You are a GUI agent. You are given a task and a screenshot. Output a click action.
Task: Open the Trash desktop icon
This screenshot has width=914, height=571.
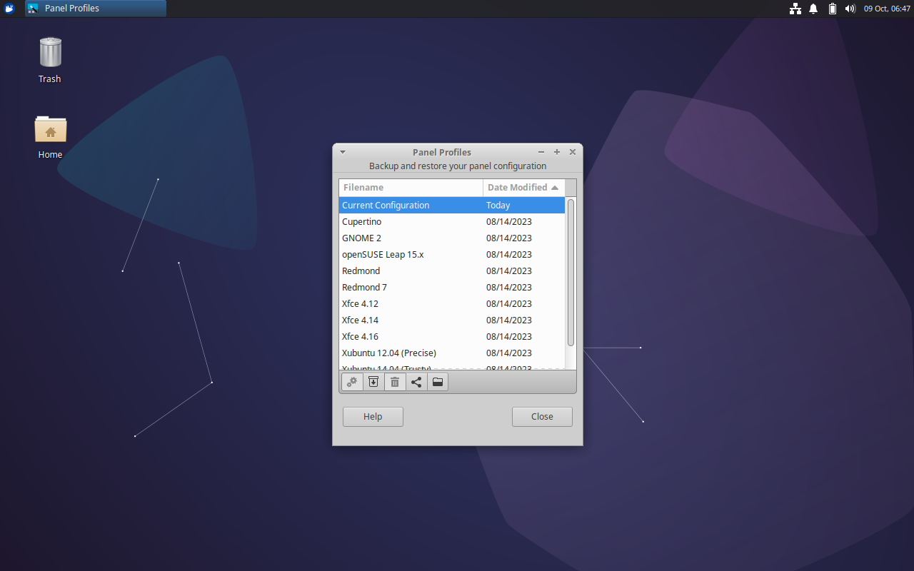50,60
